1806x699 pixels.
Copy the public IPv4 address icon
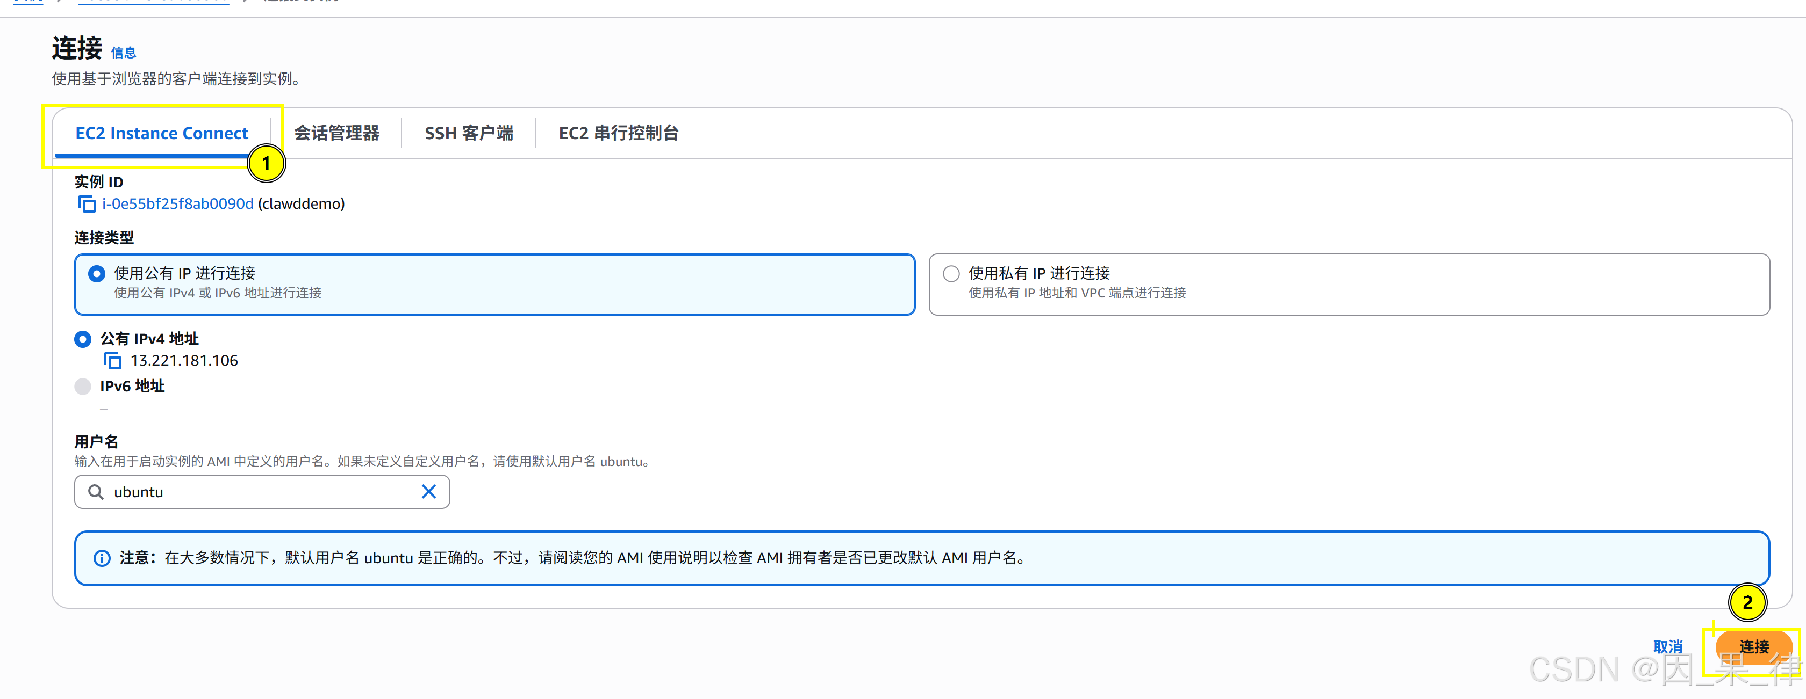(113, 361)
